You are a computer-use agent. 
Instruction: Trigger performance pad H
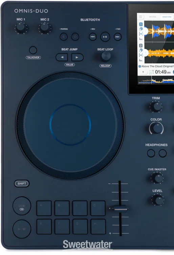coord(98,226)
